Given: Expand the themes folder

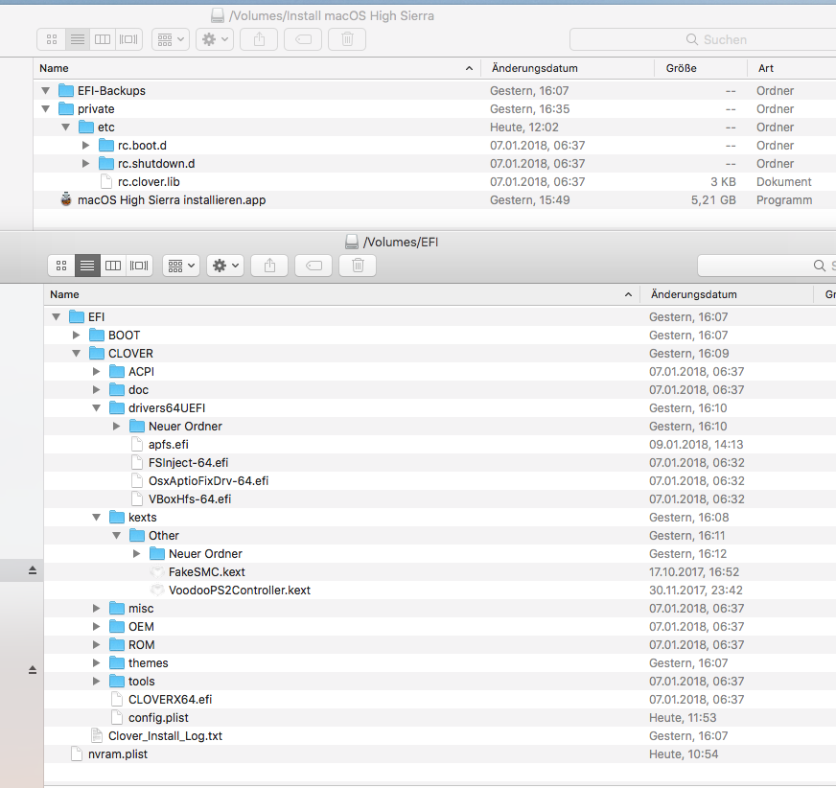Looking at the screenshot, I should click(97, 662).
